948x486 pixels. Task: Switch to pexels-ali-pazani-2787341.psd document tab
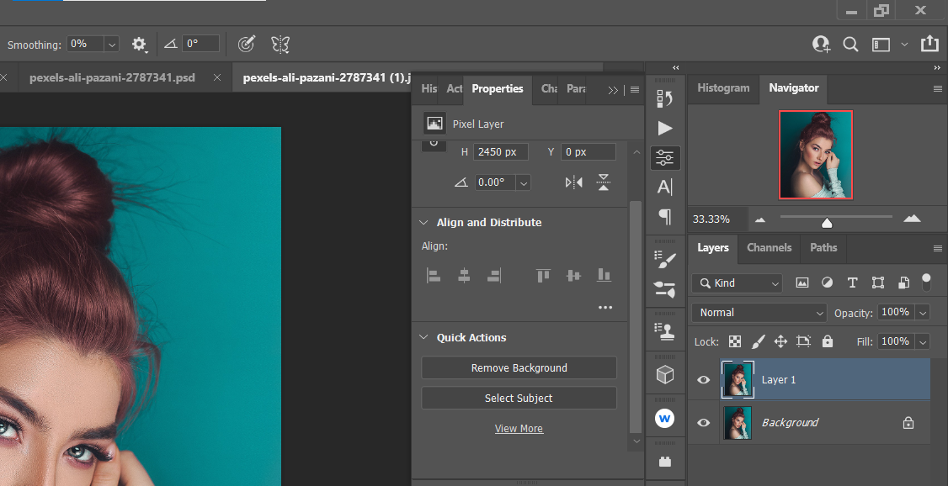pyautogui.click(x=113, y=77)
